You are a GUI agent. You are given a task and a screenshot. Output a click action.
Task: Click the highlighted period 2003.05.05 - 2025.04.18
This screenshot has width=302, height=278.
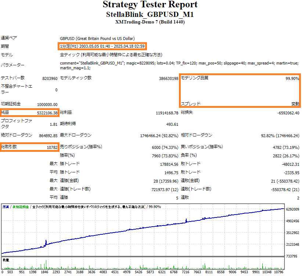click(102, 46)
